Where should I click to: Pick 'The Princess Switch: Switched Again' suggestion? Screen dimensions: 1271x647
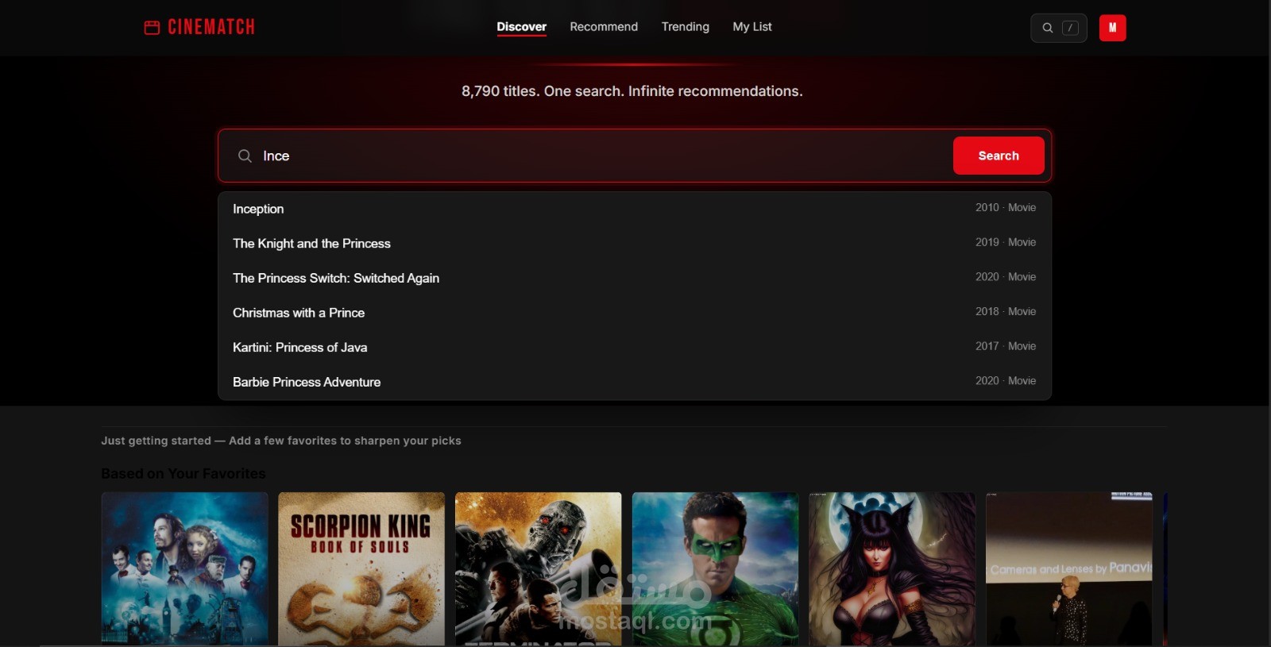coord(635,278)
